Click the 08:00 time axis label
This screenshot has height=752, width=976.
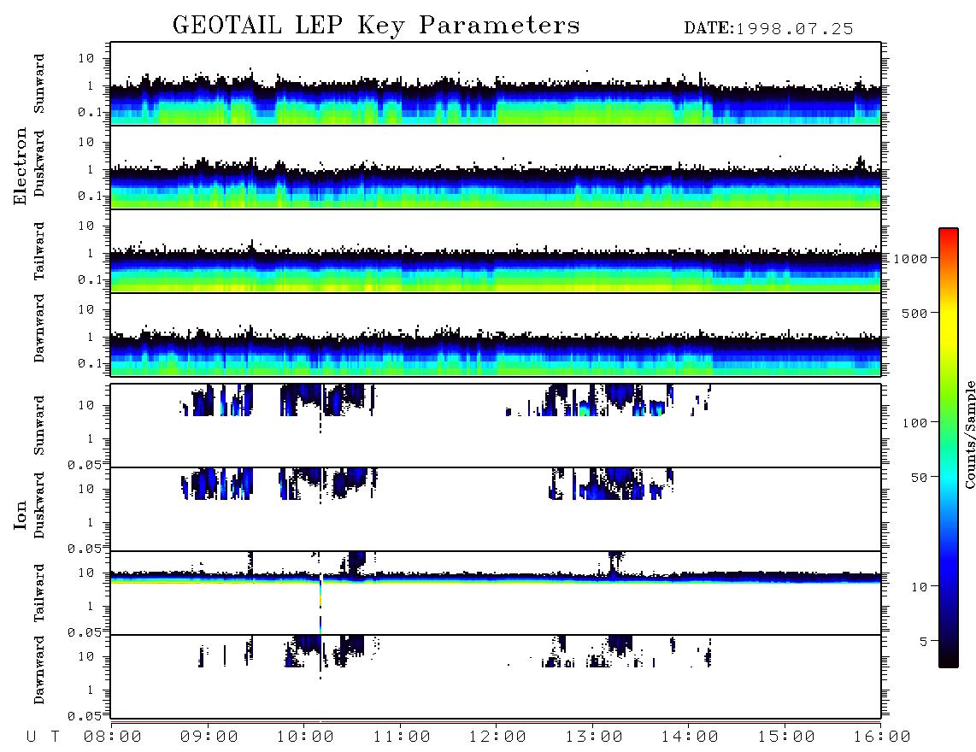tap(113, 737)
